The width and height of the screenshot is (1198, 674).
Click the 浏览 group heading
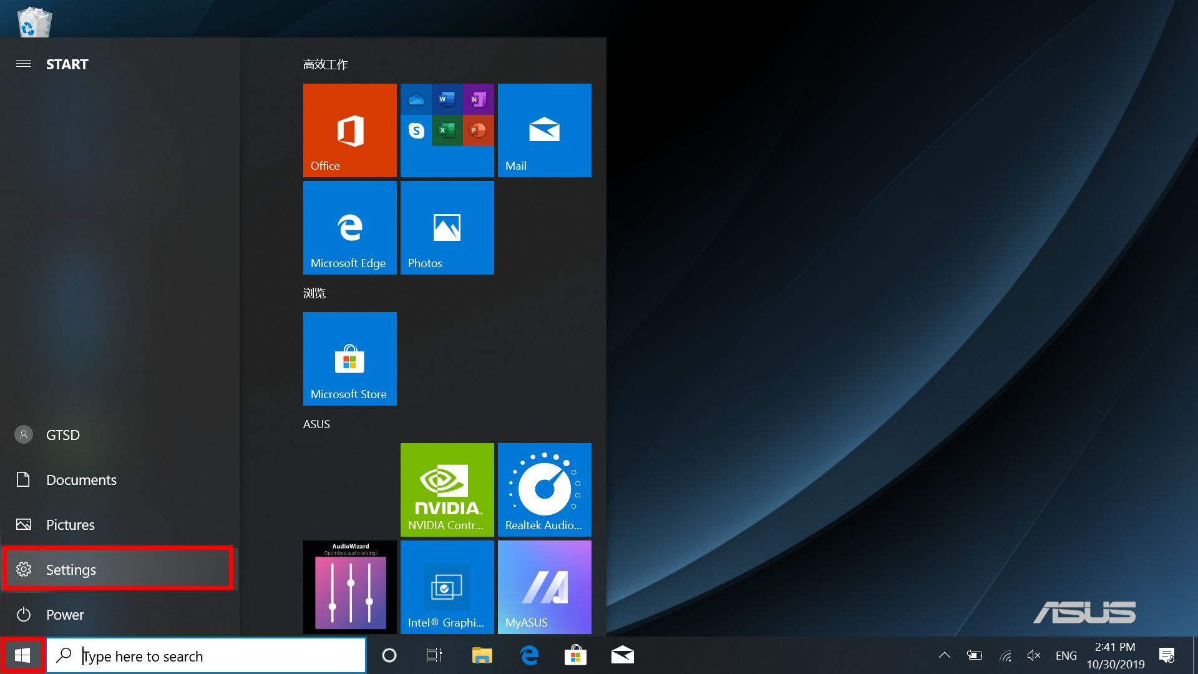tap(314, 293)
